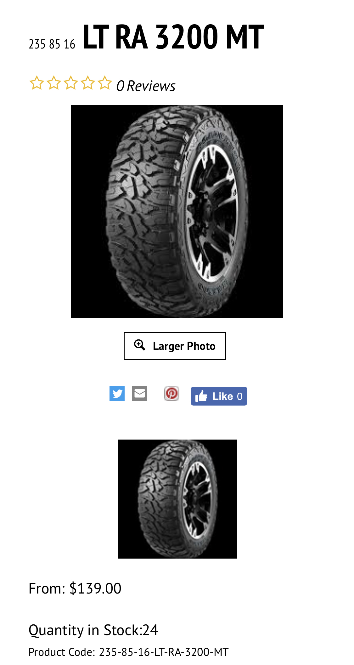354x665 pixels.
Task: Select the fourth rating star
Action: pyautogui.click(x=88, y=83)
